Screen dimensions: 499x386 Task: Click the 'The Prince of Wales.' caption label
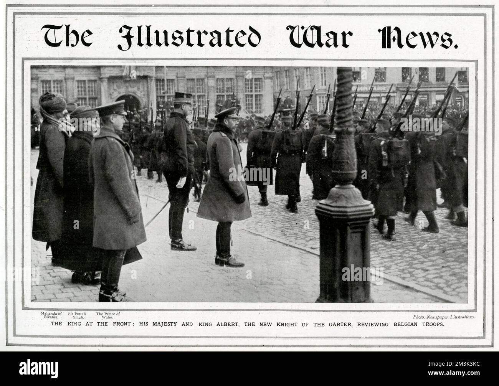tap(108, 315)
